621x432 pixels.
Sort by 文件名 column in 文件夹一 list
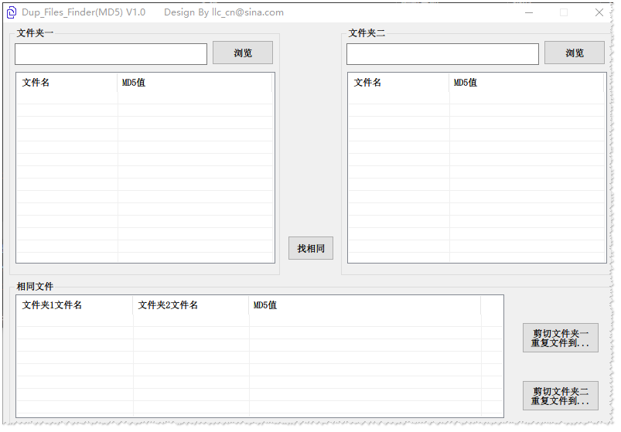pyautogui.click(x=67, y=83)
